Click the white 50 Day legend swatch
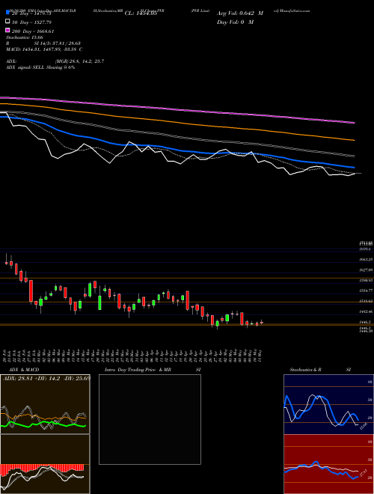 point(7,22)
